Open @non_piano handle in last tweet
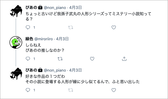This screenshot has width=168, height=99. point(55,70)
